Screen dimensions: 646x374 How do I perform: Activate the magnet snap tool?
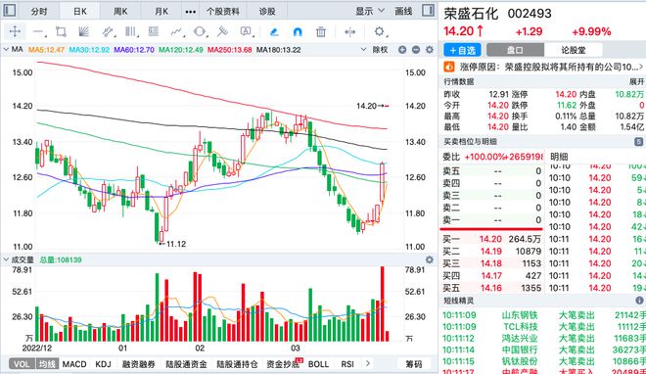click(298, 31)
